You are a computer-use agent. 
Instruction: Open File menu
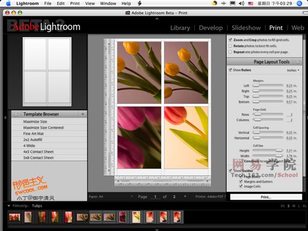click(48, 4)
